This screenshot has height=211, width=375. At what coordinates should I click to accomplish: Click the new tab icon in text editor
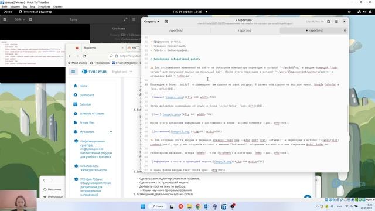pos(166,22)
